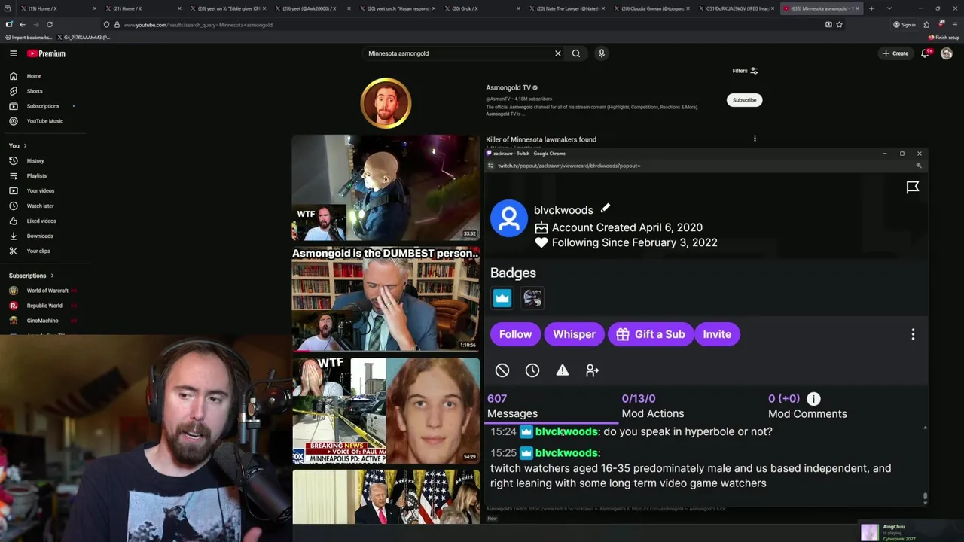Reload the YouTube page in browser
This screenshot has height=542, width=964.
pyautogui.click(x=50, y=24)
